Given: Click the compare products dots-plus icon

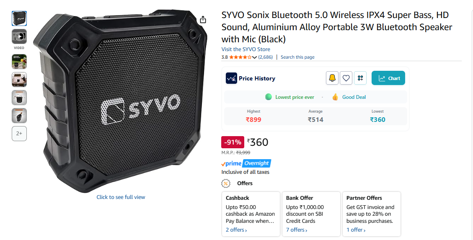Looking at the screenshot, I should 360,78.
